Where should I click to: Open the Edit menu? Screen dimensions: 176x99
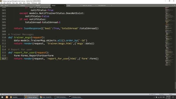click(x=4, y=3)
